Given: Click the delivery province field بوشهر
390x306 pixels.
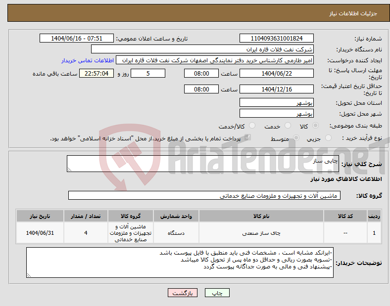Looking at the screenshot, I should tap(276, 103).
